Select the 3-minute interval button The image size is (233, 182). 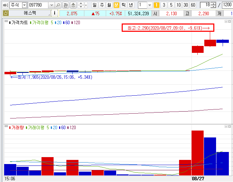pos(164,5)
